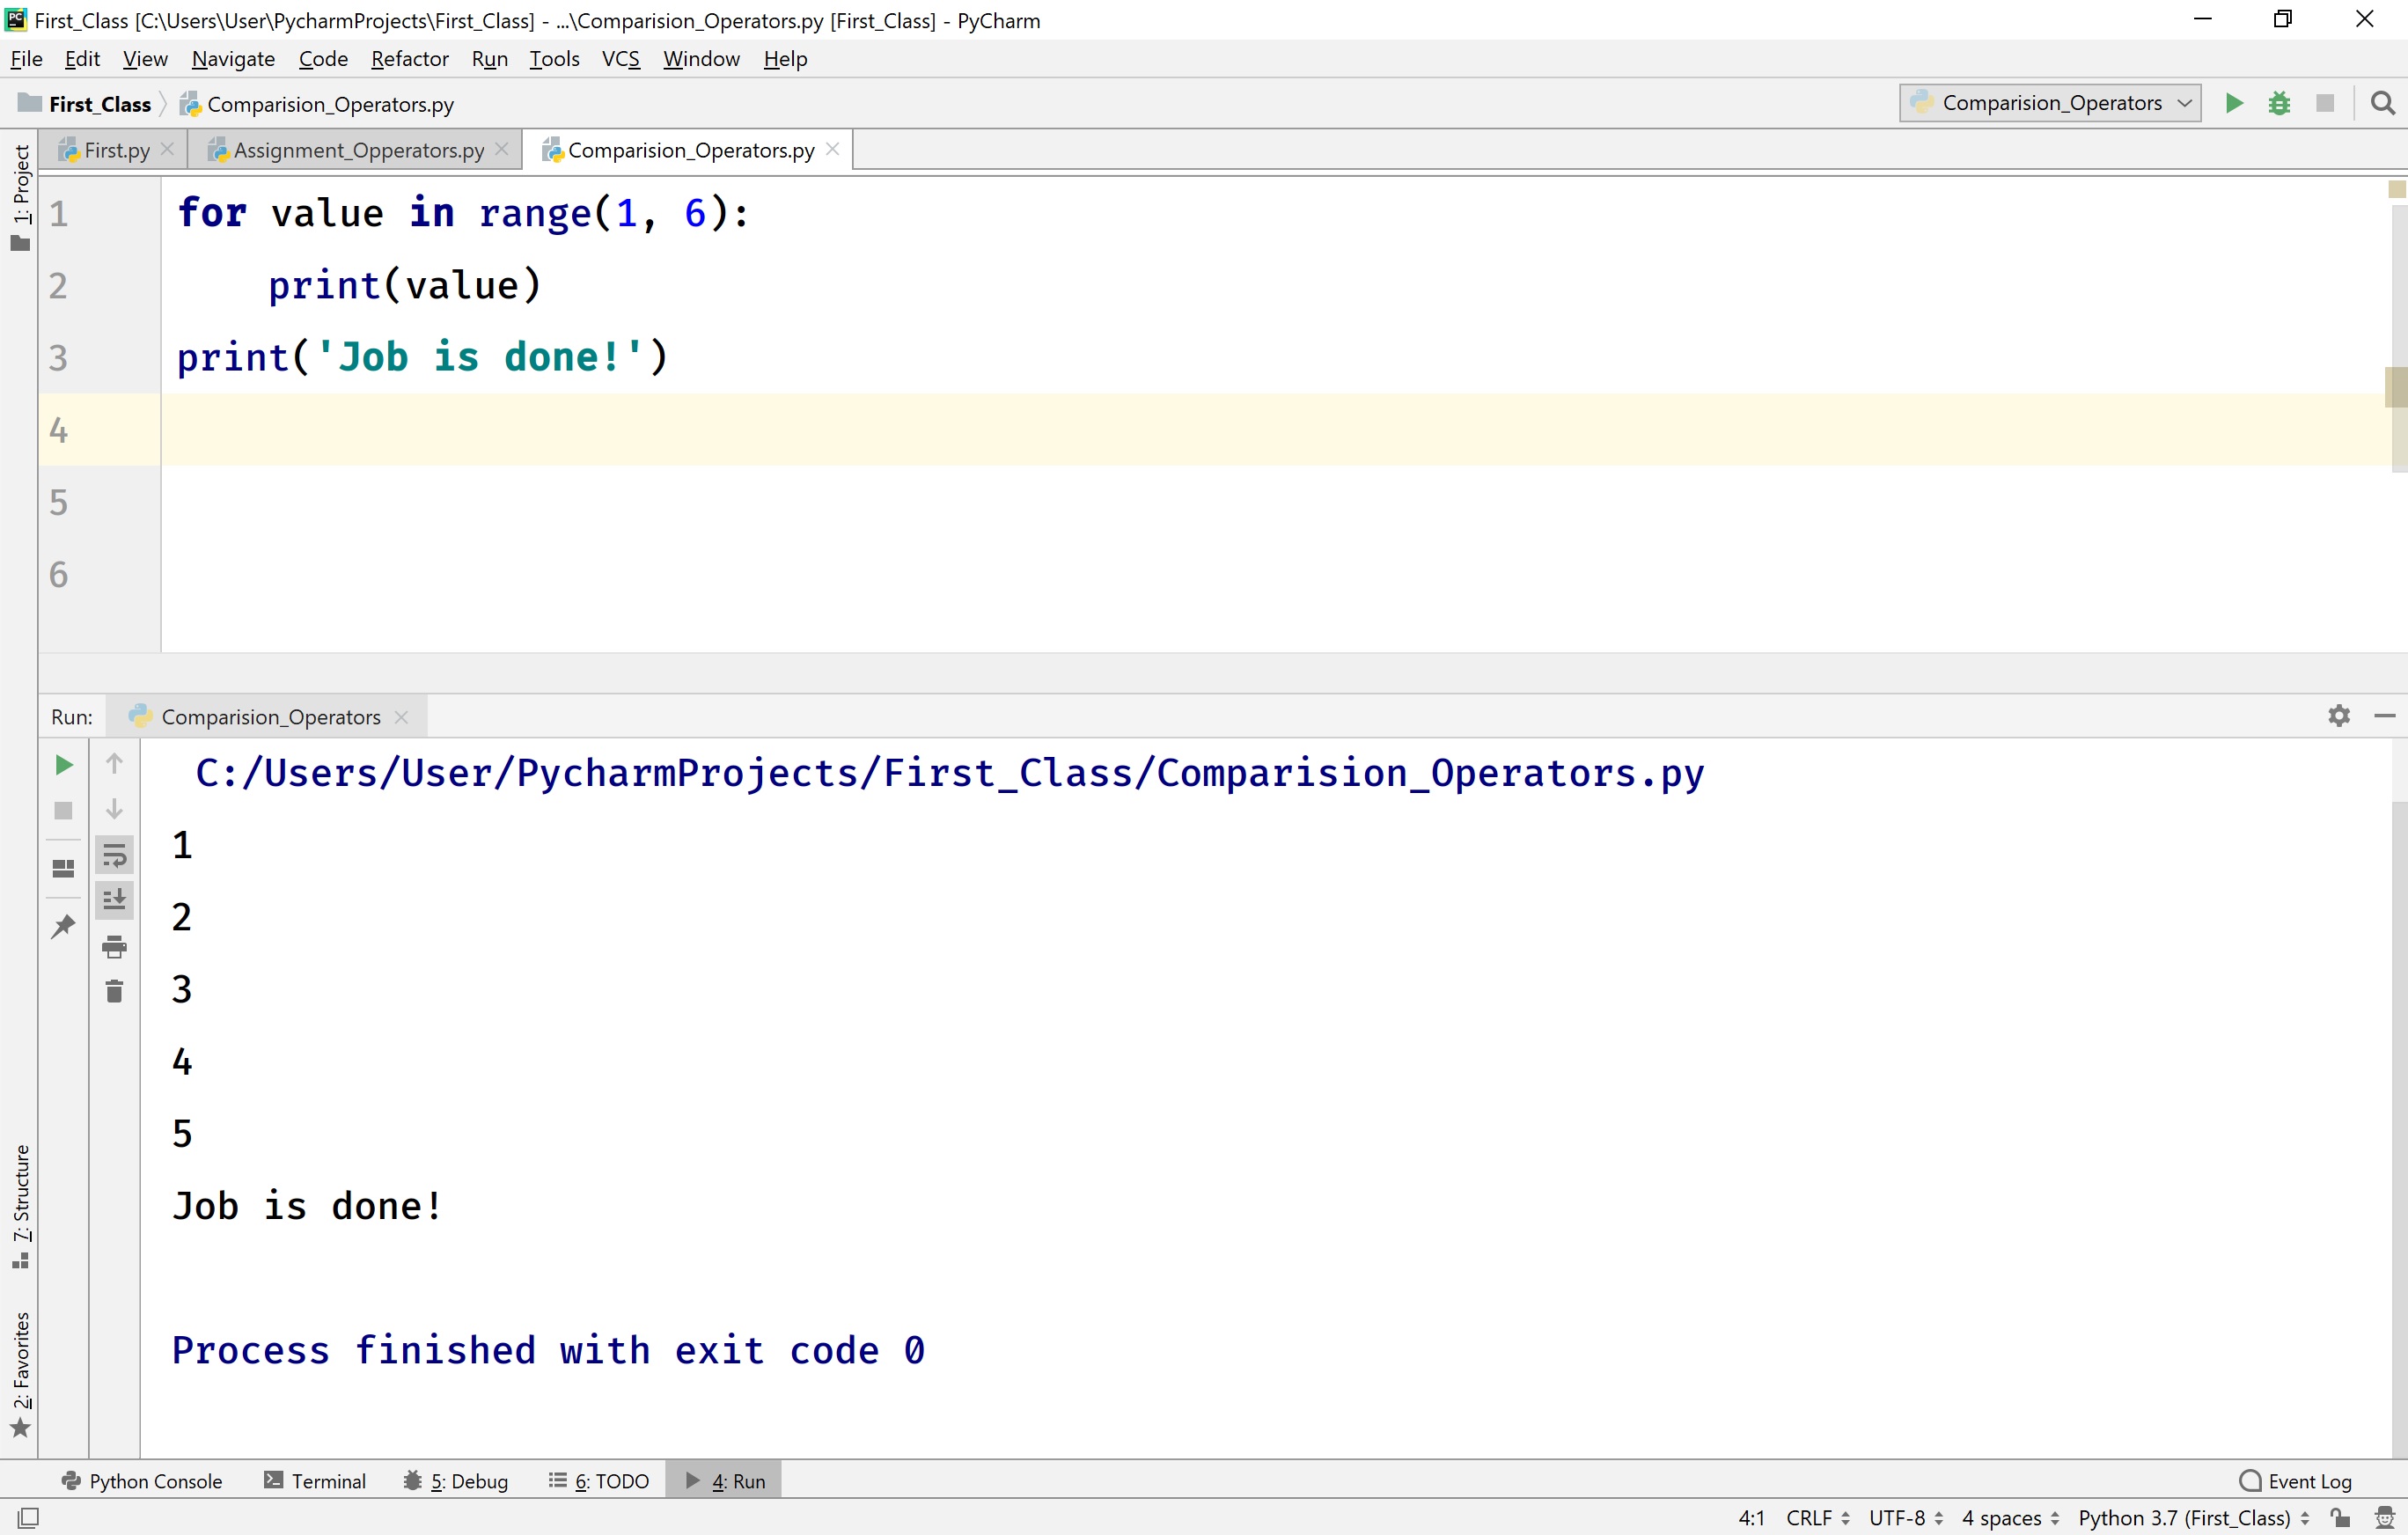Click the editor's vertical scrollbar marker
The width and height of the screenshot is (2408, 1535).
tap(2396, 388)
